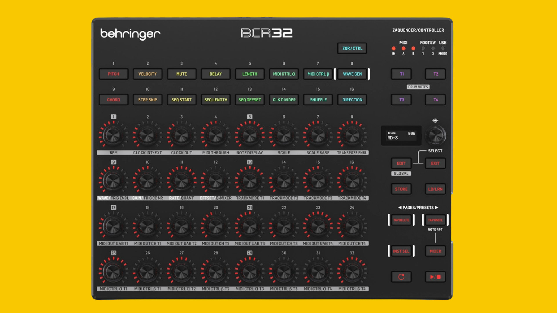Select the SEQ START button
Viewport: 557px width, 313px height.
point(182,100)
